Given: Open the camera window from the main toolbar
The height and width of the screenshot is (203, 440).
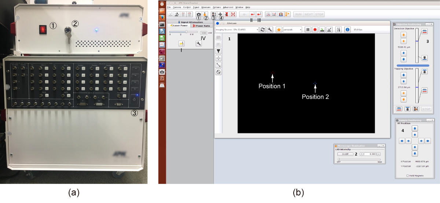Looking at the screenshot, I should point(198,14).
